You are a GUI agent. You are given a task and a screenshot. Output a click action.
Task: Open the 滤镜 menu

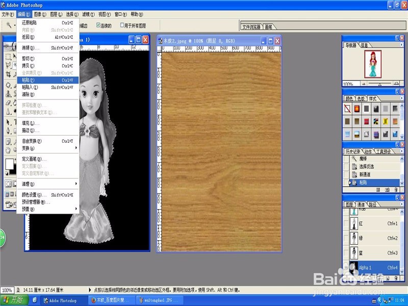coord(88,14)
